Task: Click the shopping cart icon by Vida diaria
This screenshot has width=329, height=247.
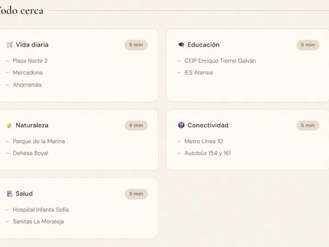Action: 10,45
